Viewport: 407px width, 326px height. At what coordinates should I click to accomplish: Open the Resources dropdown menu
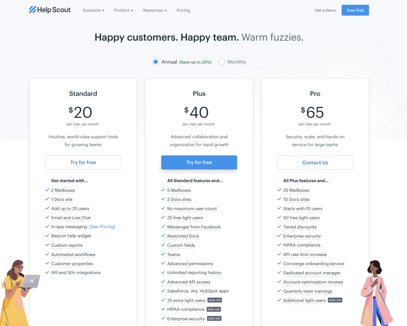155,10
